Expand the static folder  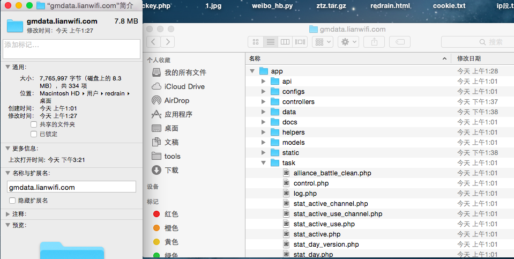pos(263,152)
